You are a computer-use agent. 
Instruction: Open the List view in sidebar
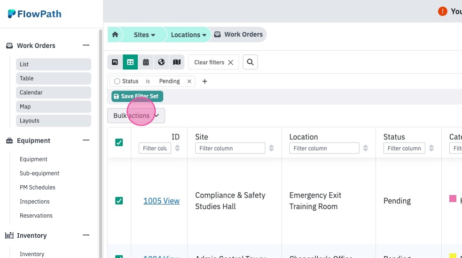(54, 64)
